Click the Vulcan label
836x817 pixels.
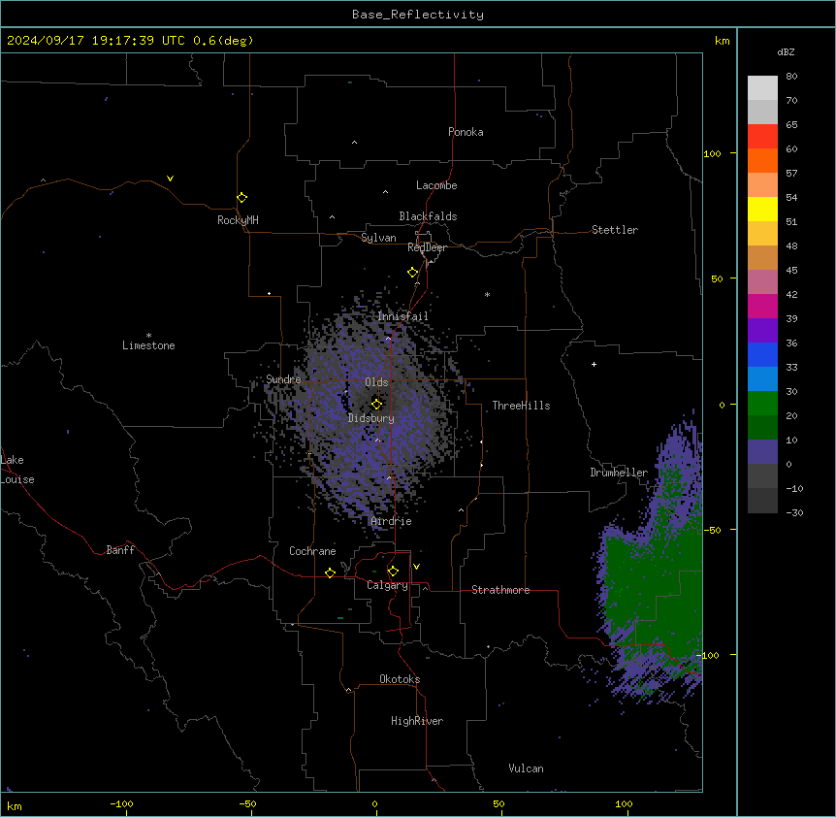point(527,768)
